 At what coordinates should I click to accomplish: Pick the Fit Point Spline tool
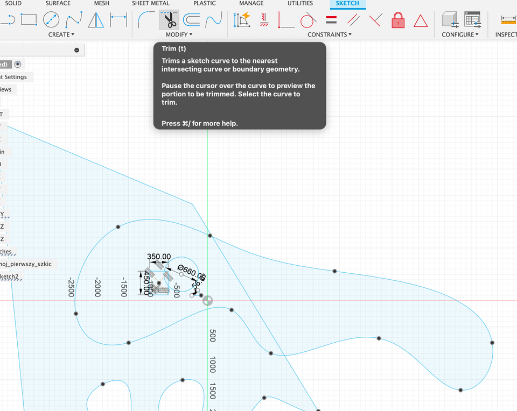[x=74, y=20]
